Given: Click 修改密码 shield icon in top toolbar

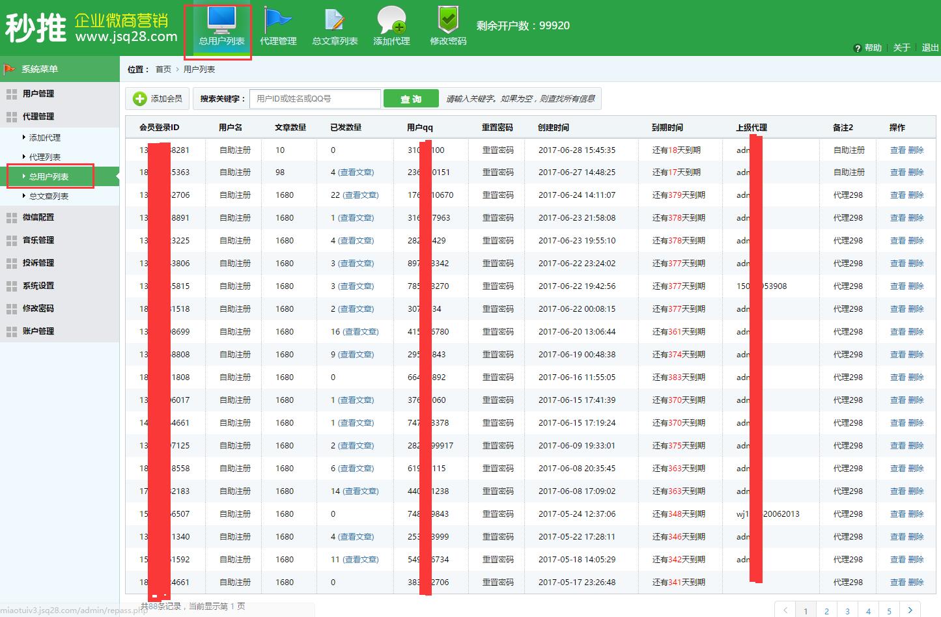Looking at the screenshot, I should [x=448, y=20].
